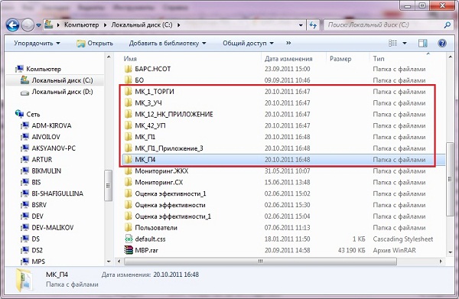The image size is (459, 299).
Task: Open Добавить в библиотеку dropdown
Action: click(168, 44)
